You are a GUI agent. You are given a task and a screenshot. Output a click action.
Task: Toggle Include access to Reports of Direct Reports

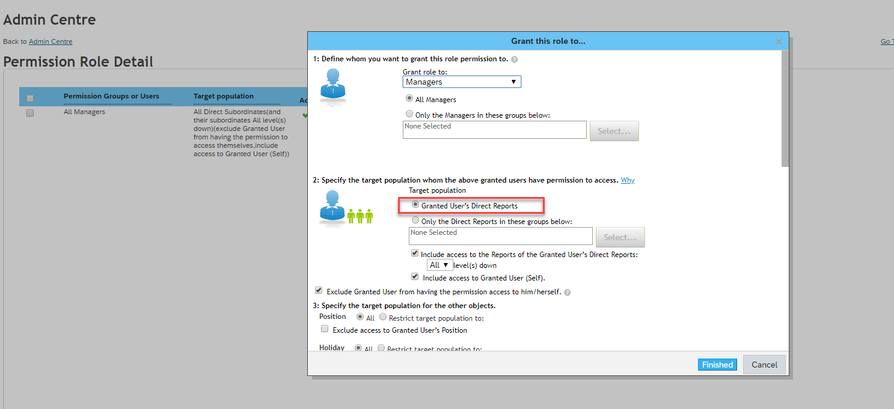[415, 253]
